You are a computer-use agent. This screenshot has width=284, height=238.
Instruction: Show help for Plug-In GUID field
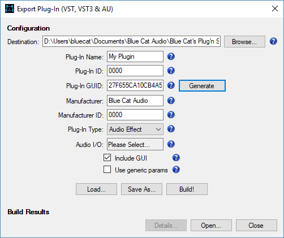[171, 85]
